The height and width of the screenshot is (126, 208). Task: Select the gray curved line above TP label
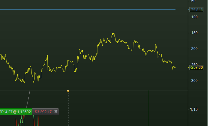28,100
